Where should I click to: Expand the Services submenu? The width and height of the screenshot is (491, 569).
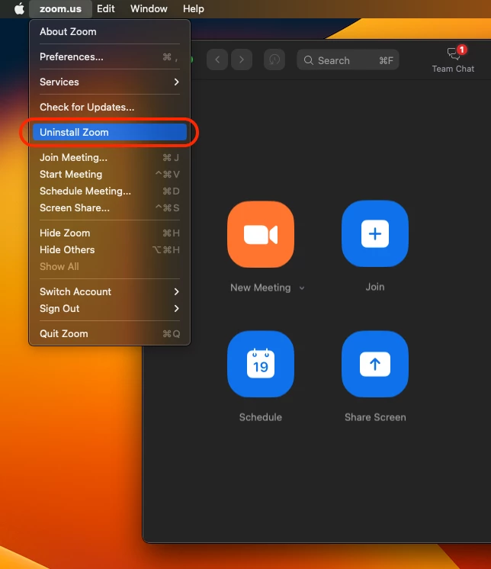click(110, 82)
